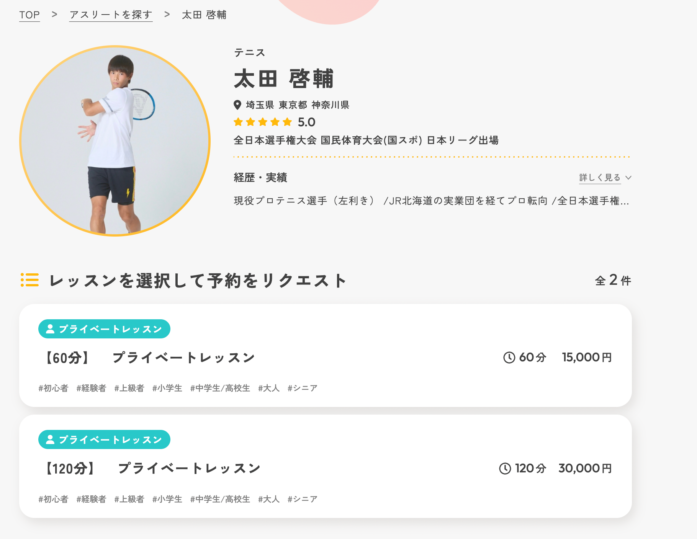Image resolution: width=697 pixels, height=539 pixels.
Task: Click the five-star rating icons
Action: coord(263,122)
